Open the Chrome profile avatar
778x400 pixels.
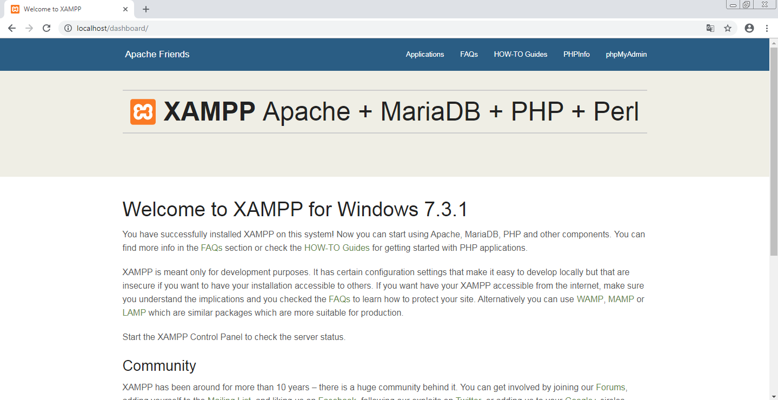tap(749, 28)
